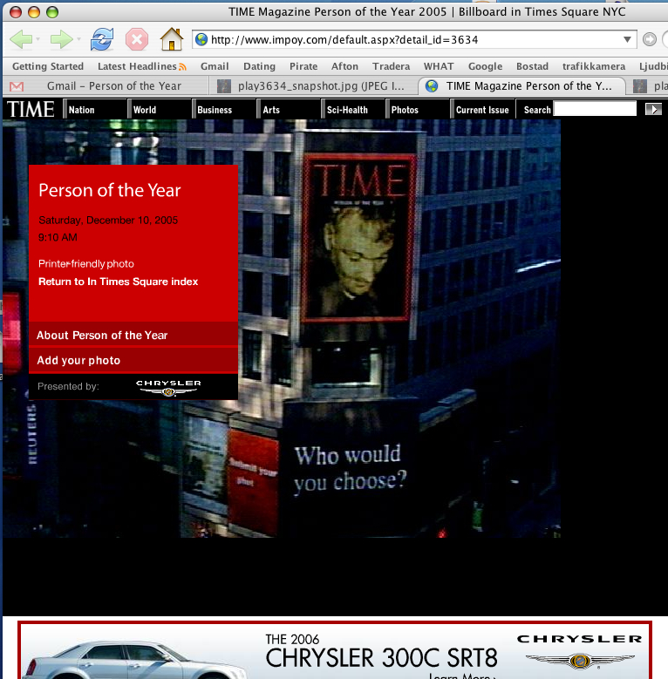Select the TIME Magazine Person of the Year tab
This screenshot has height=679, width=668.
521,86
